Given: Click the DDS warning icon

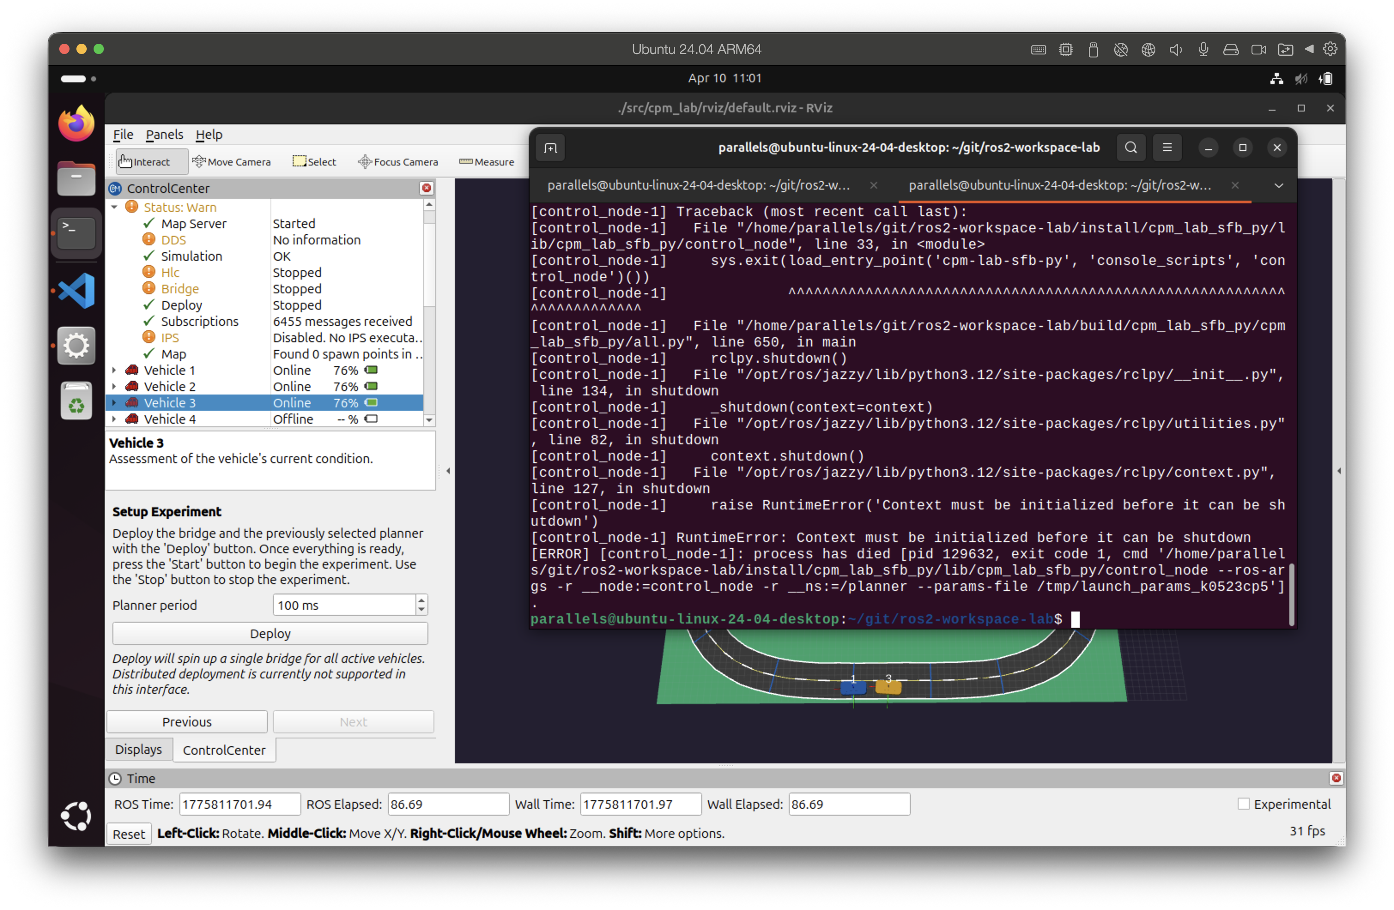Looking at the screenshot, I should (x=149, y=239).
